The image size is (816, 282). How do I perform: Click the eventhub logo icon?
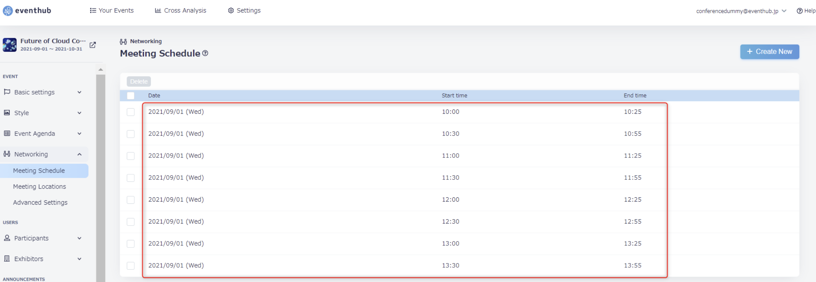pos(7,11)
